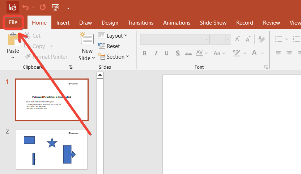Switch to the Transitions tab
This screenshot has width=301, height=174.
pos(140,22)
